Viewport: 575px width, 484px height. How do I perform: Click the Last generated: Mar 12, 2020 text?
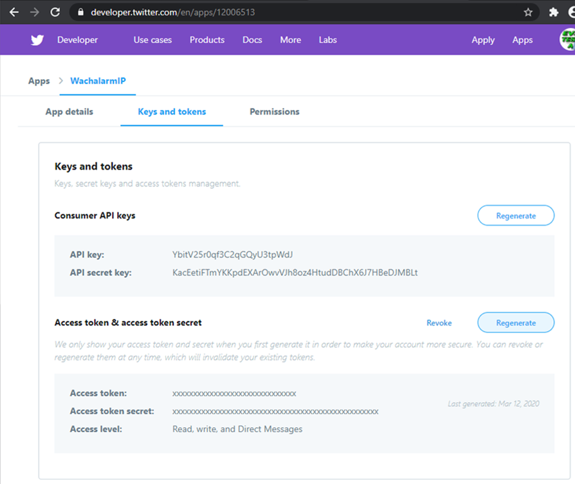click(493, 404)
